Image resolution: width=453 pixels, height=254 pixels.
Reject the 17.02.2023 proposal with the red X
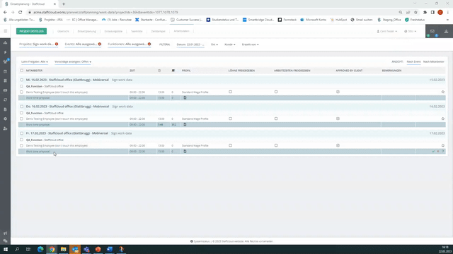click(x=438, y=151)
